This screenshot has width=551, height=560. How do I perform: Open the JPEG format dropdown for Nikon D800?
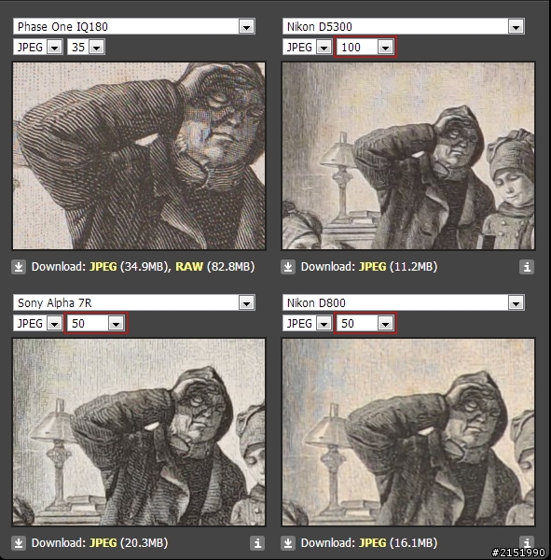308,324
